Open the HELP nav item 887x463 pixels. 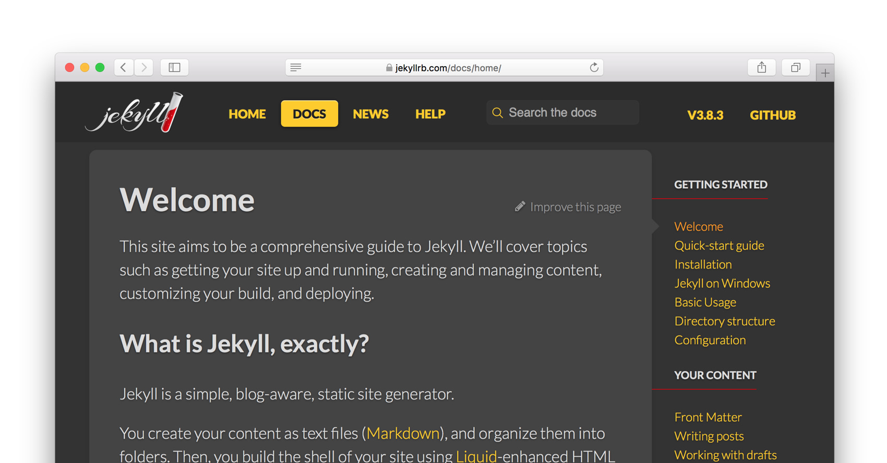[430, 114]
